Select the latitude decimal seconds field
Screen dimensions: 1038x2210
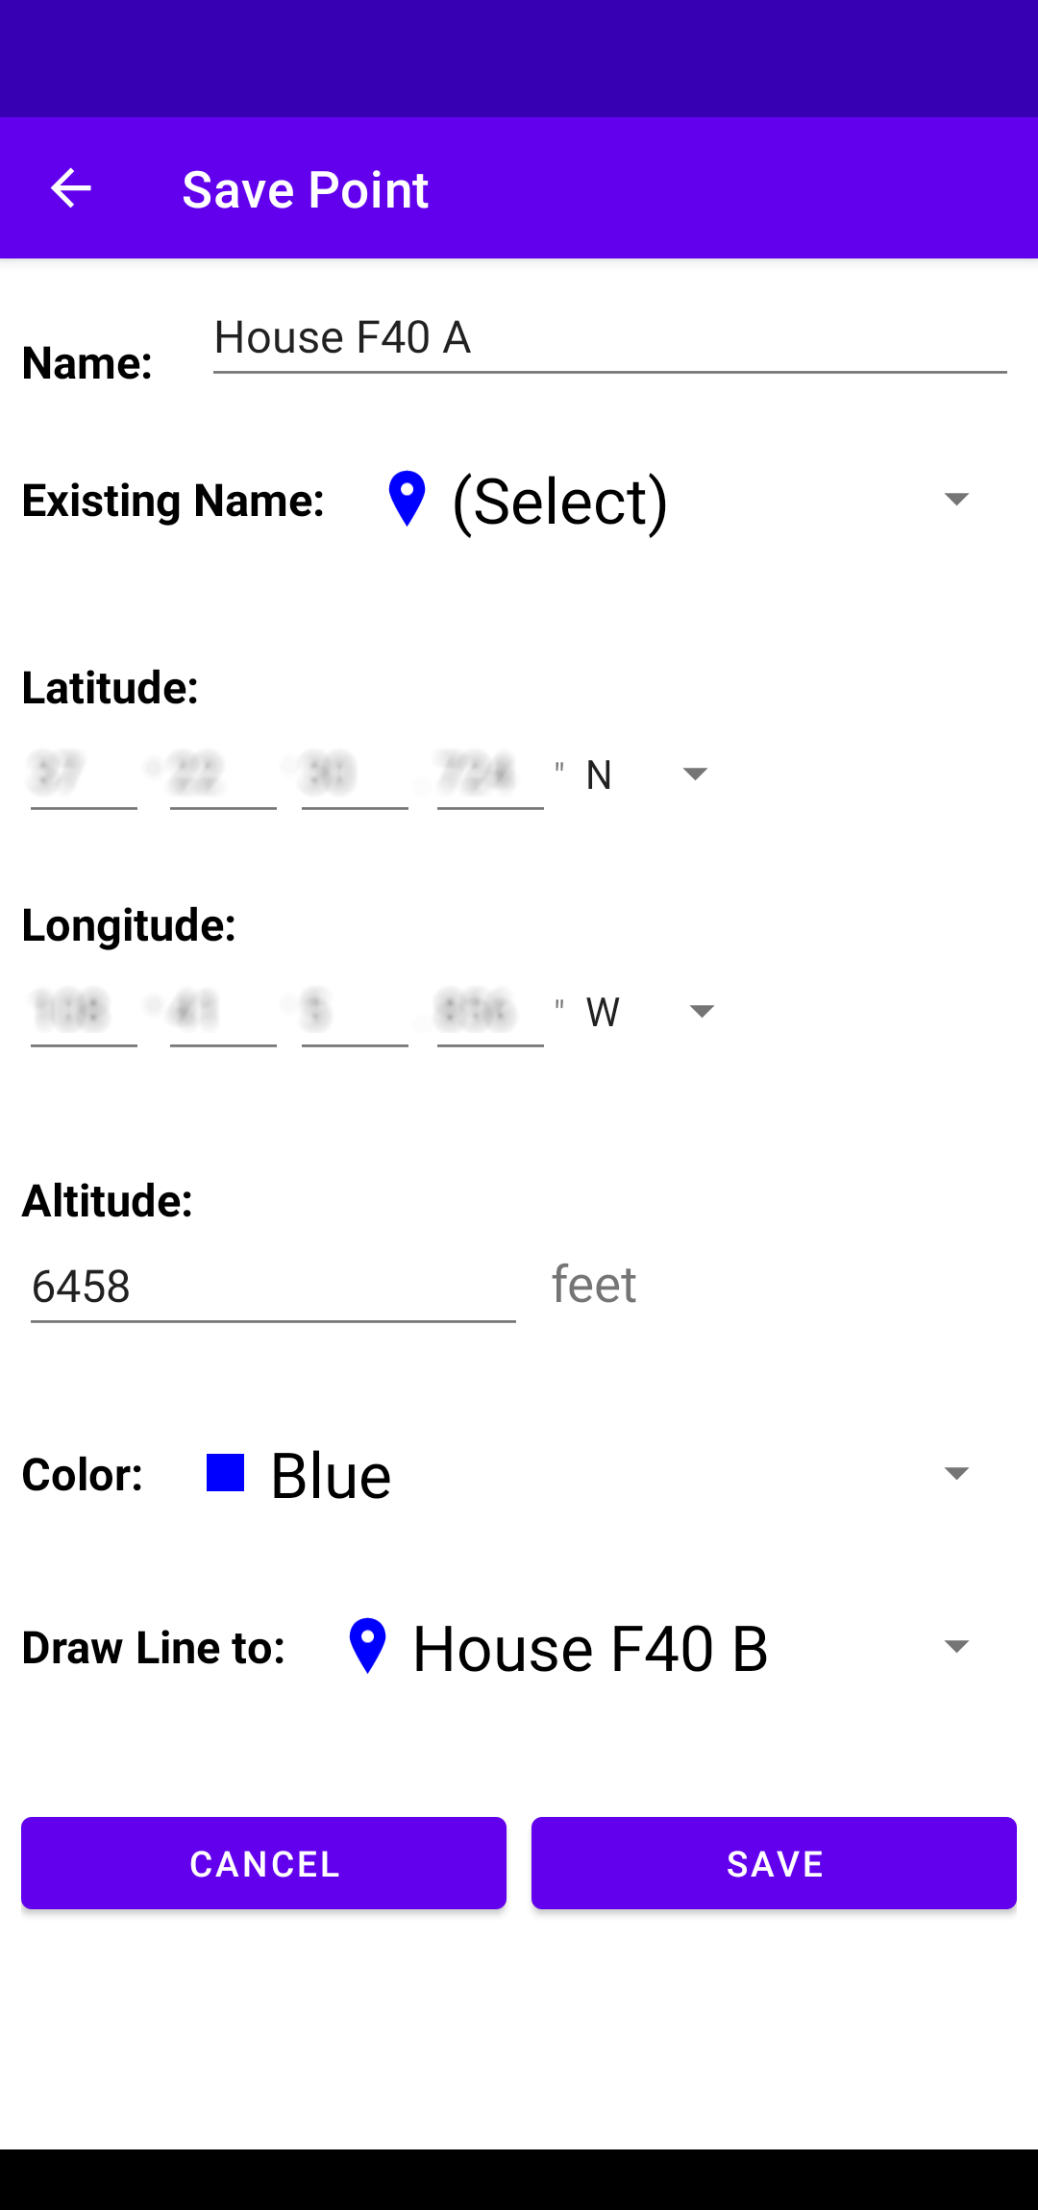coord(490,776)
